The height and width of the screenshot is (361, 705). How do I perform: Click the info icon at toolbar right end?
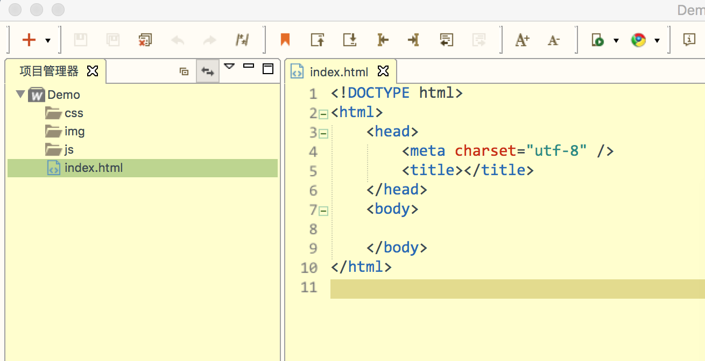pyautogui.click(x=689, y=39)
